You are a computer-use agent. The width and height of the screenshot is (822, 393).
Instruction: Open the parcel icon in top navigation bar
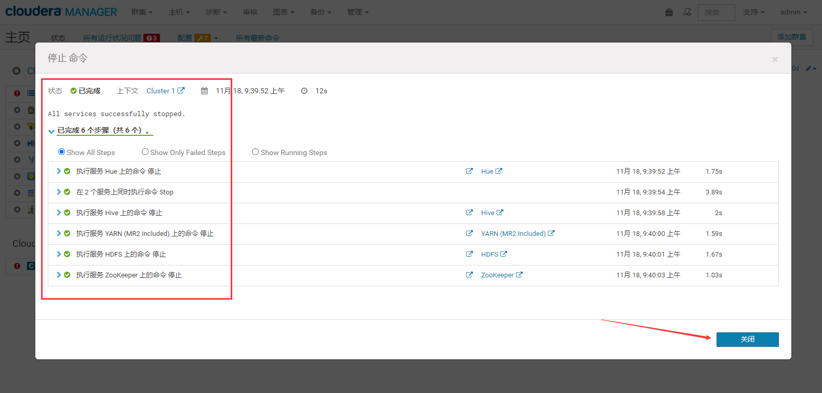click(x=669, y=12)
